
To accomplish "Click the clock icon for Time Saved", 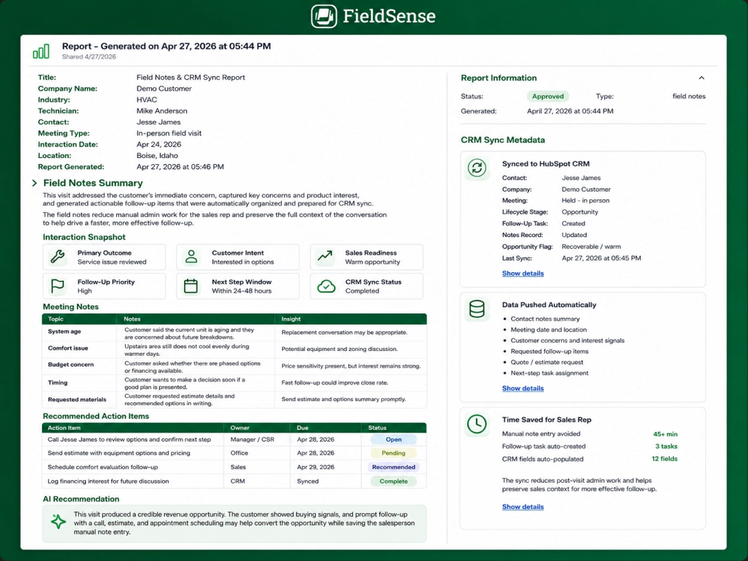I will click(477, 424).
